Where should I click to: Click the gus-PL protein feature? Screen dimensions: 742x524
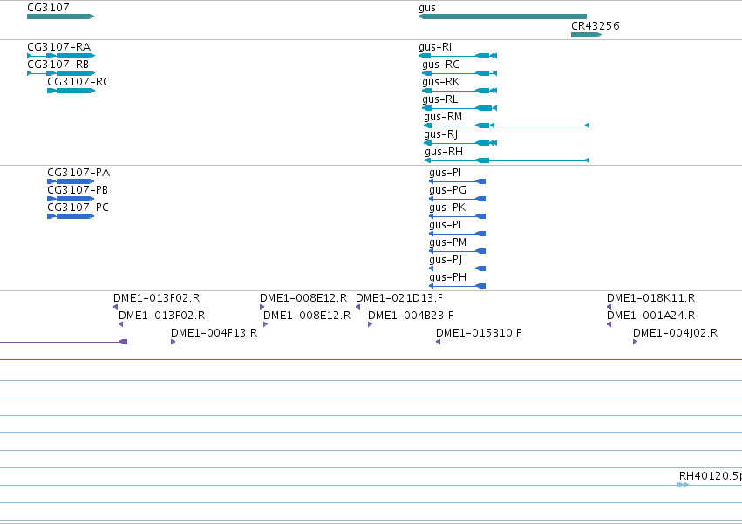point(457,234)
